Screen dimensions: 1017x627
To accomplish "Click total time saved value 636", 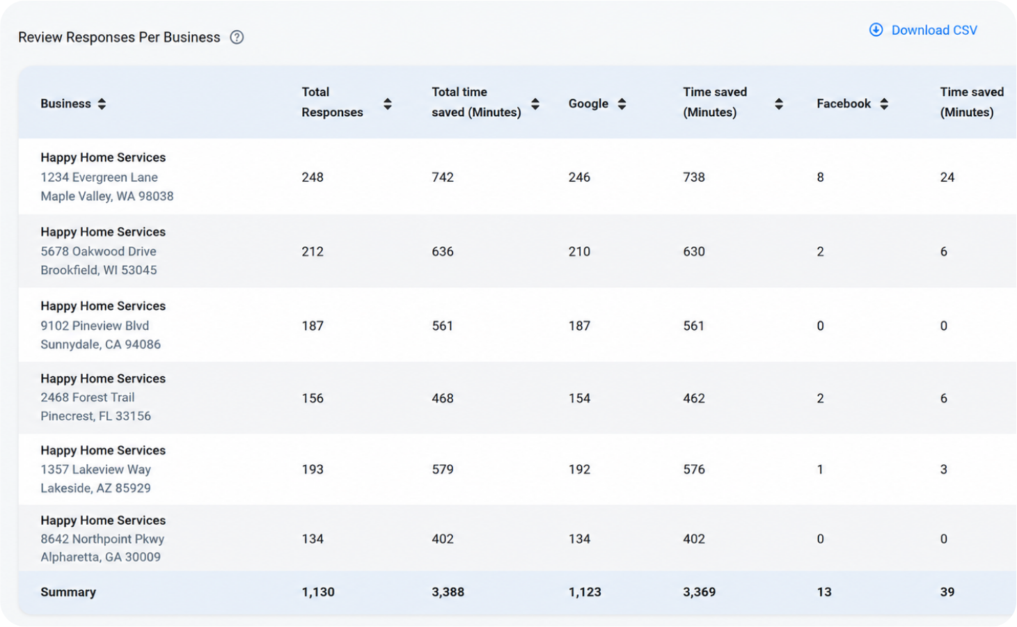I will [443, 251].
